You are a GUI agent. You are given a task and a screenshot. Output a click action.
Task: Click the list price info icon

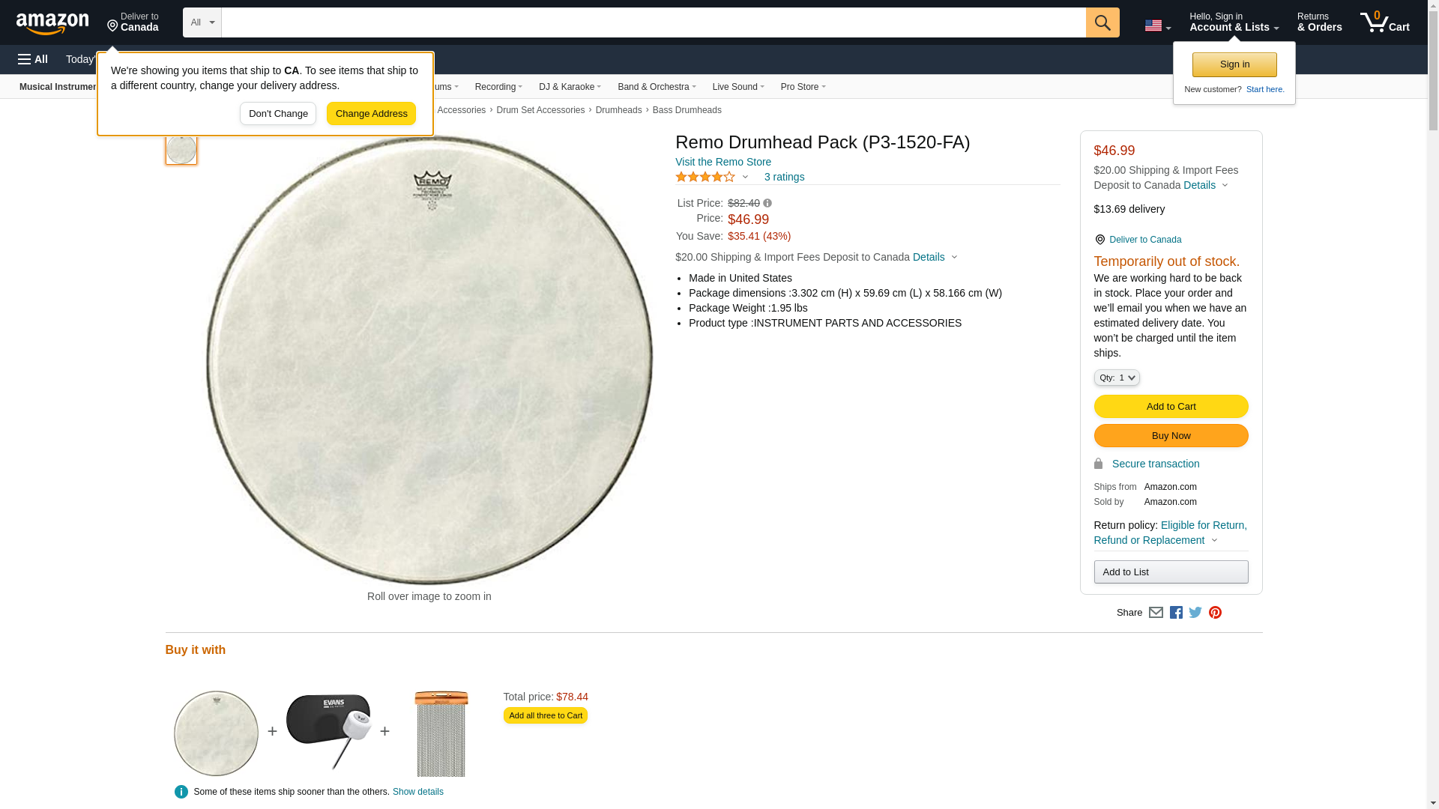pyautogui.click(x=767, y=203)
